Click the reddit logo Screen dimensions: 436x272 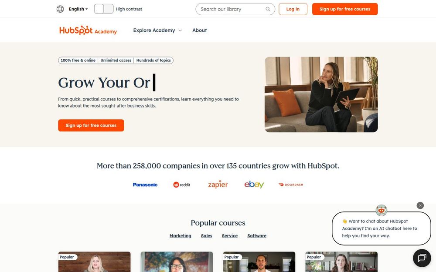(x=181, y=185)
